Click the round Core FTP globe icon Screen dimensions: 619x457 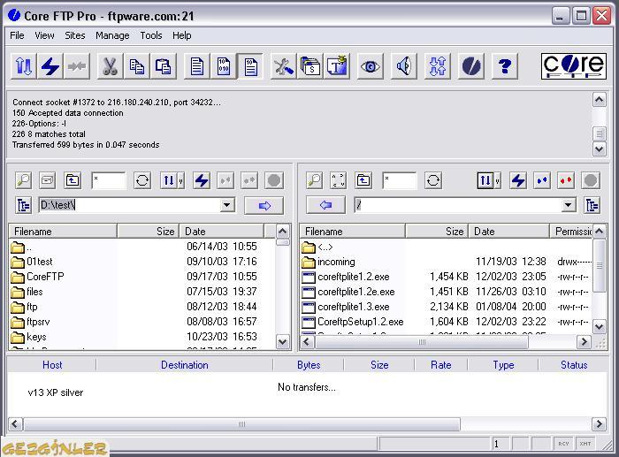click(471, 66)
